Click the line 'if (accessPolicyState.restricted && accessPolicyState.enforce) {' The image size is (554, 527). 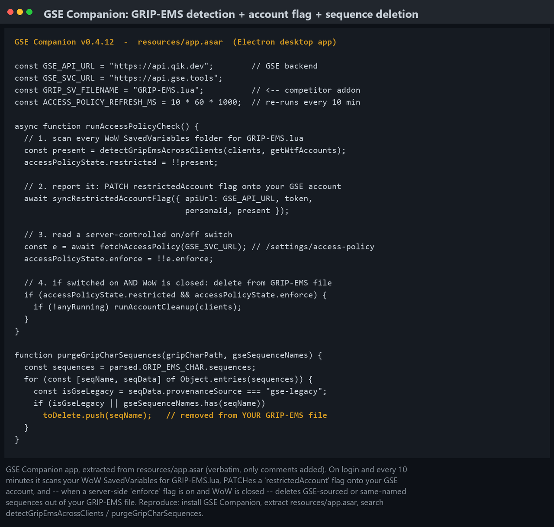(x=176, y=295)
